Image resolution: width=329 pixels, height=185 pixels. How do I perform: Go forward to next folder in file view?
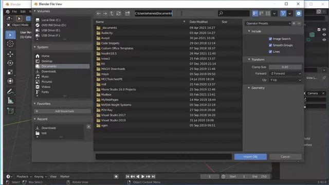click(x=105, y=13)
